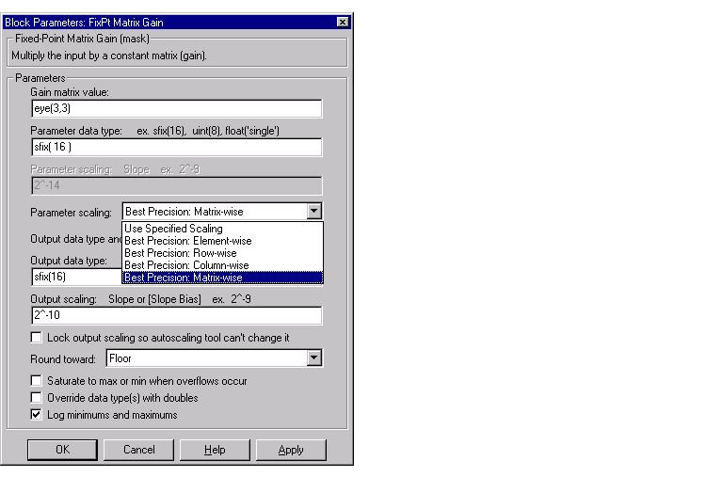Click the Output scaling 2^-10 field
The height and width of the screenshot is (477, 706).
tap(177, 315)
